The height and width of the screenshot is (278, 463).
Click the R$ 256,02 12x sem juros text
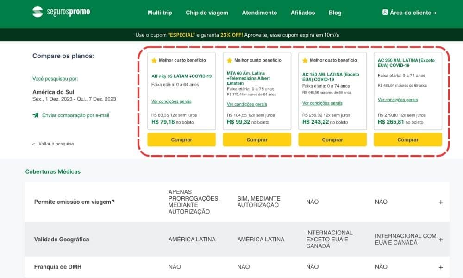326,115
